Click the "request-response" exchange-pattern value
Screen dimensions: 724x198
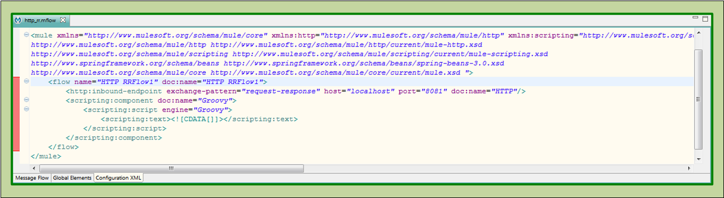281,91
